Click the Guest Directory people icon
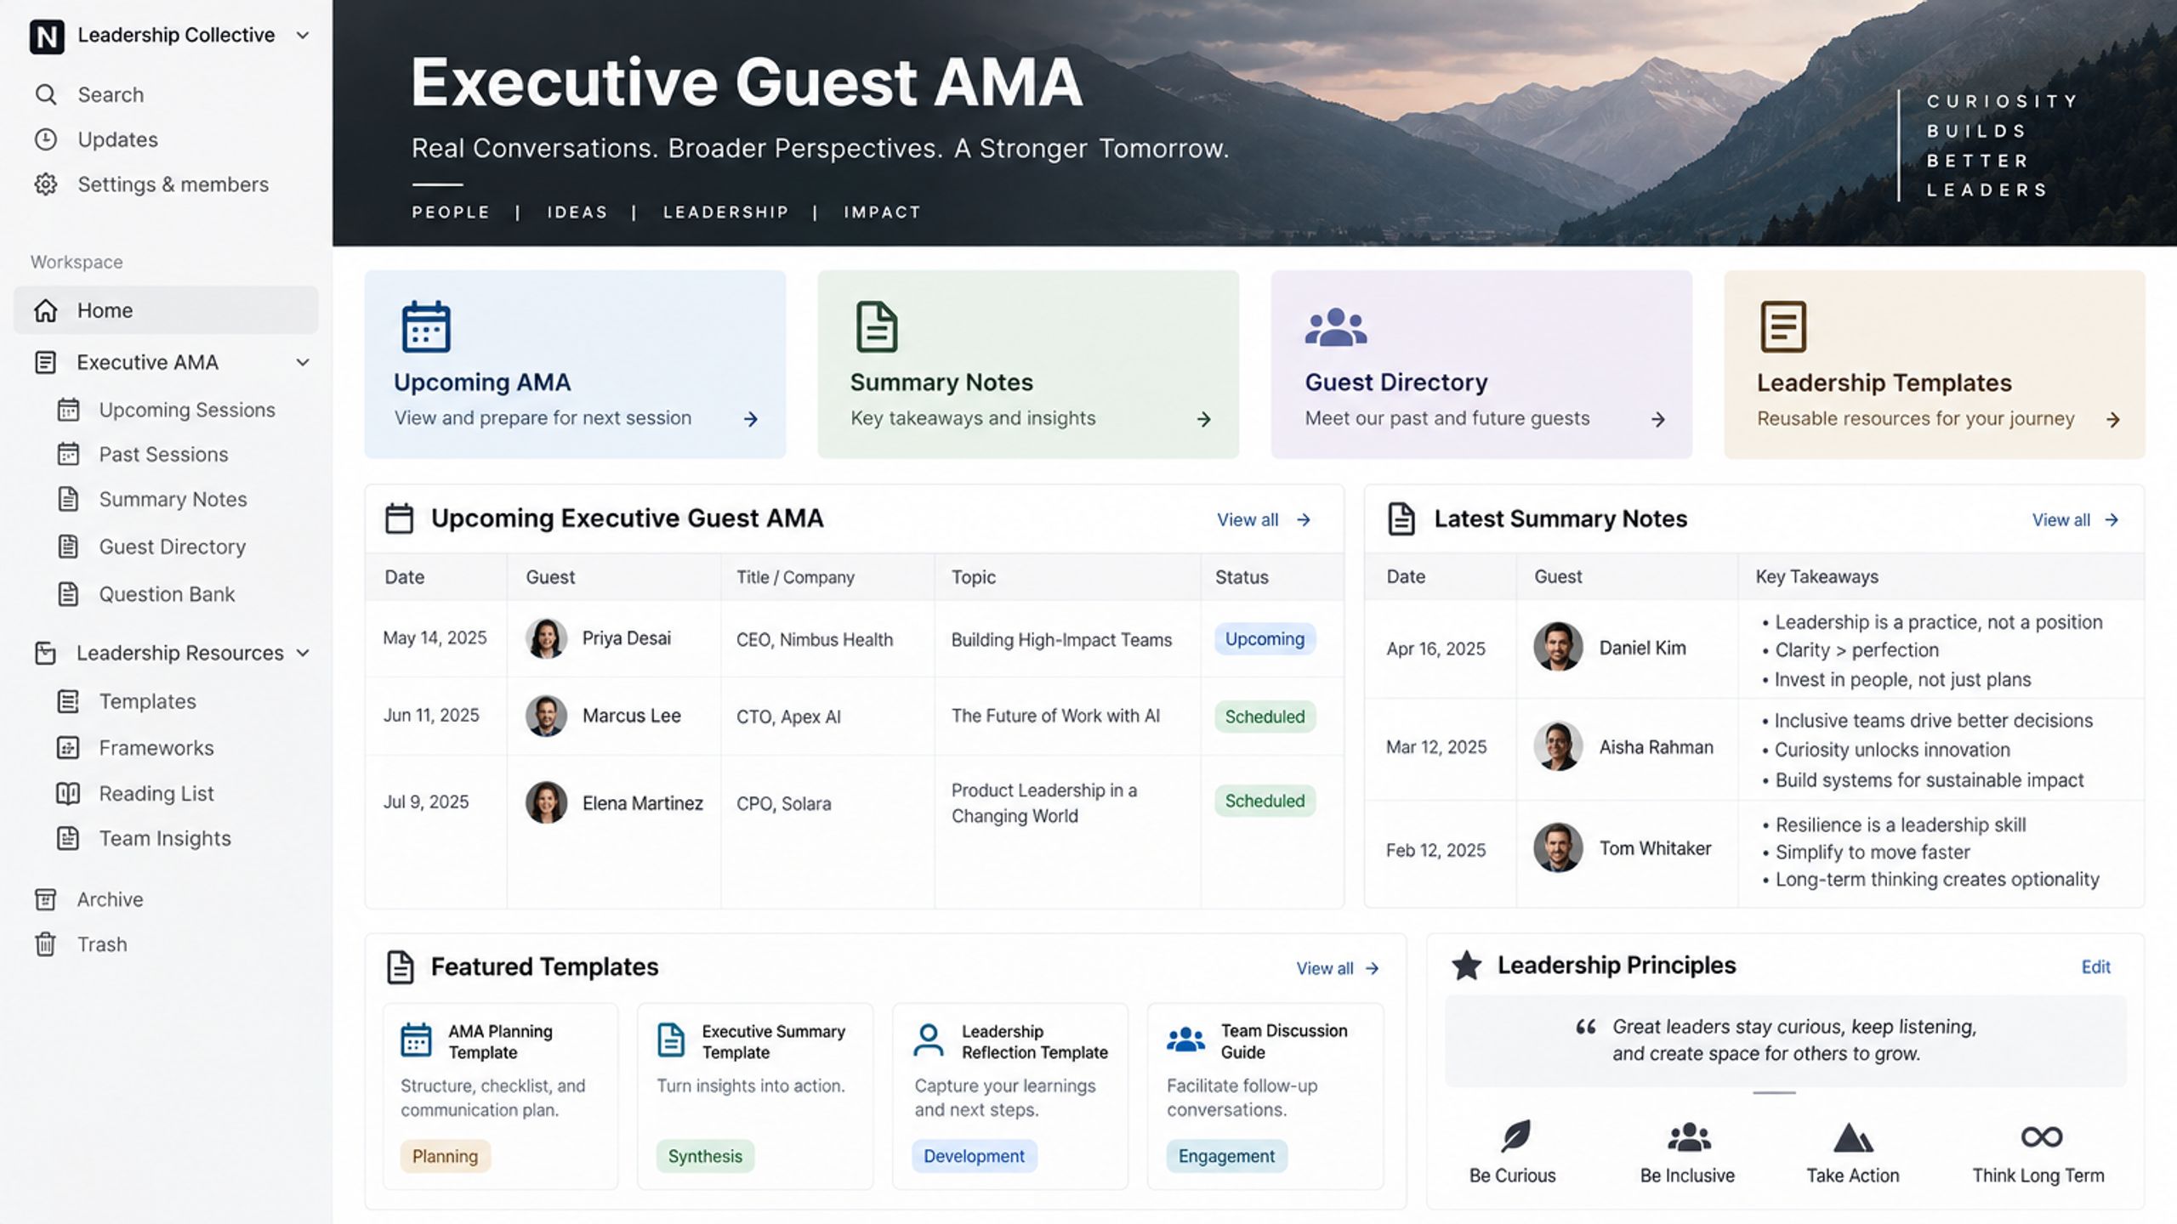This screenshot has height=1224, width=2177. [x=1336, y=327]
